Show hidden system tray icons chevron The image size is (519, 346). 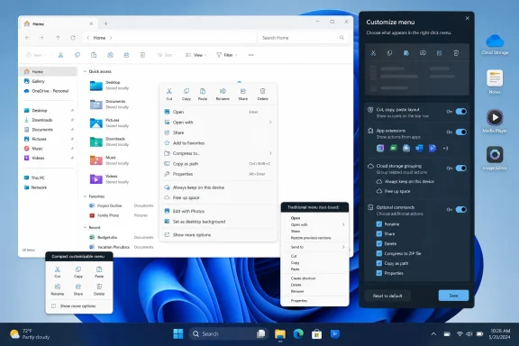(433, 333)
